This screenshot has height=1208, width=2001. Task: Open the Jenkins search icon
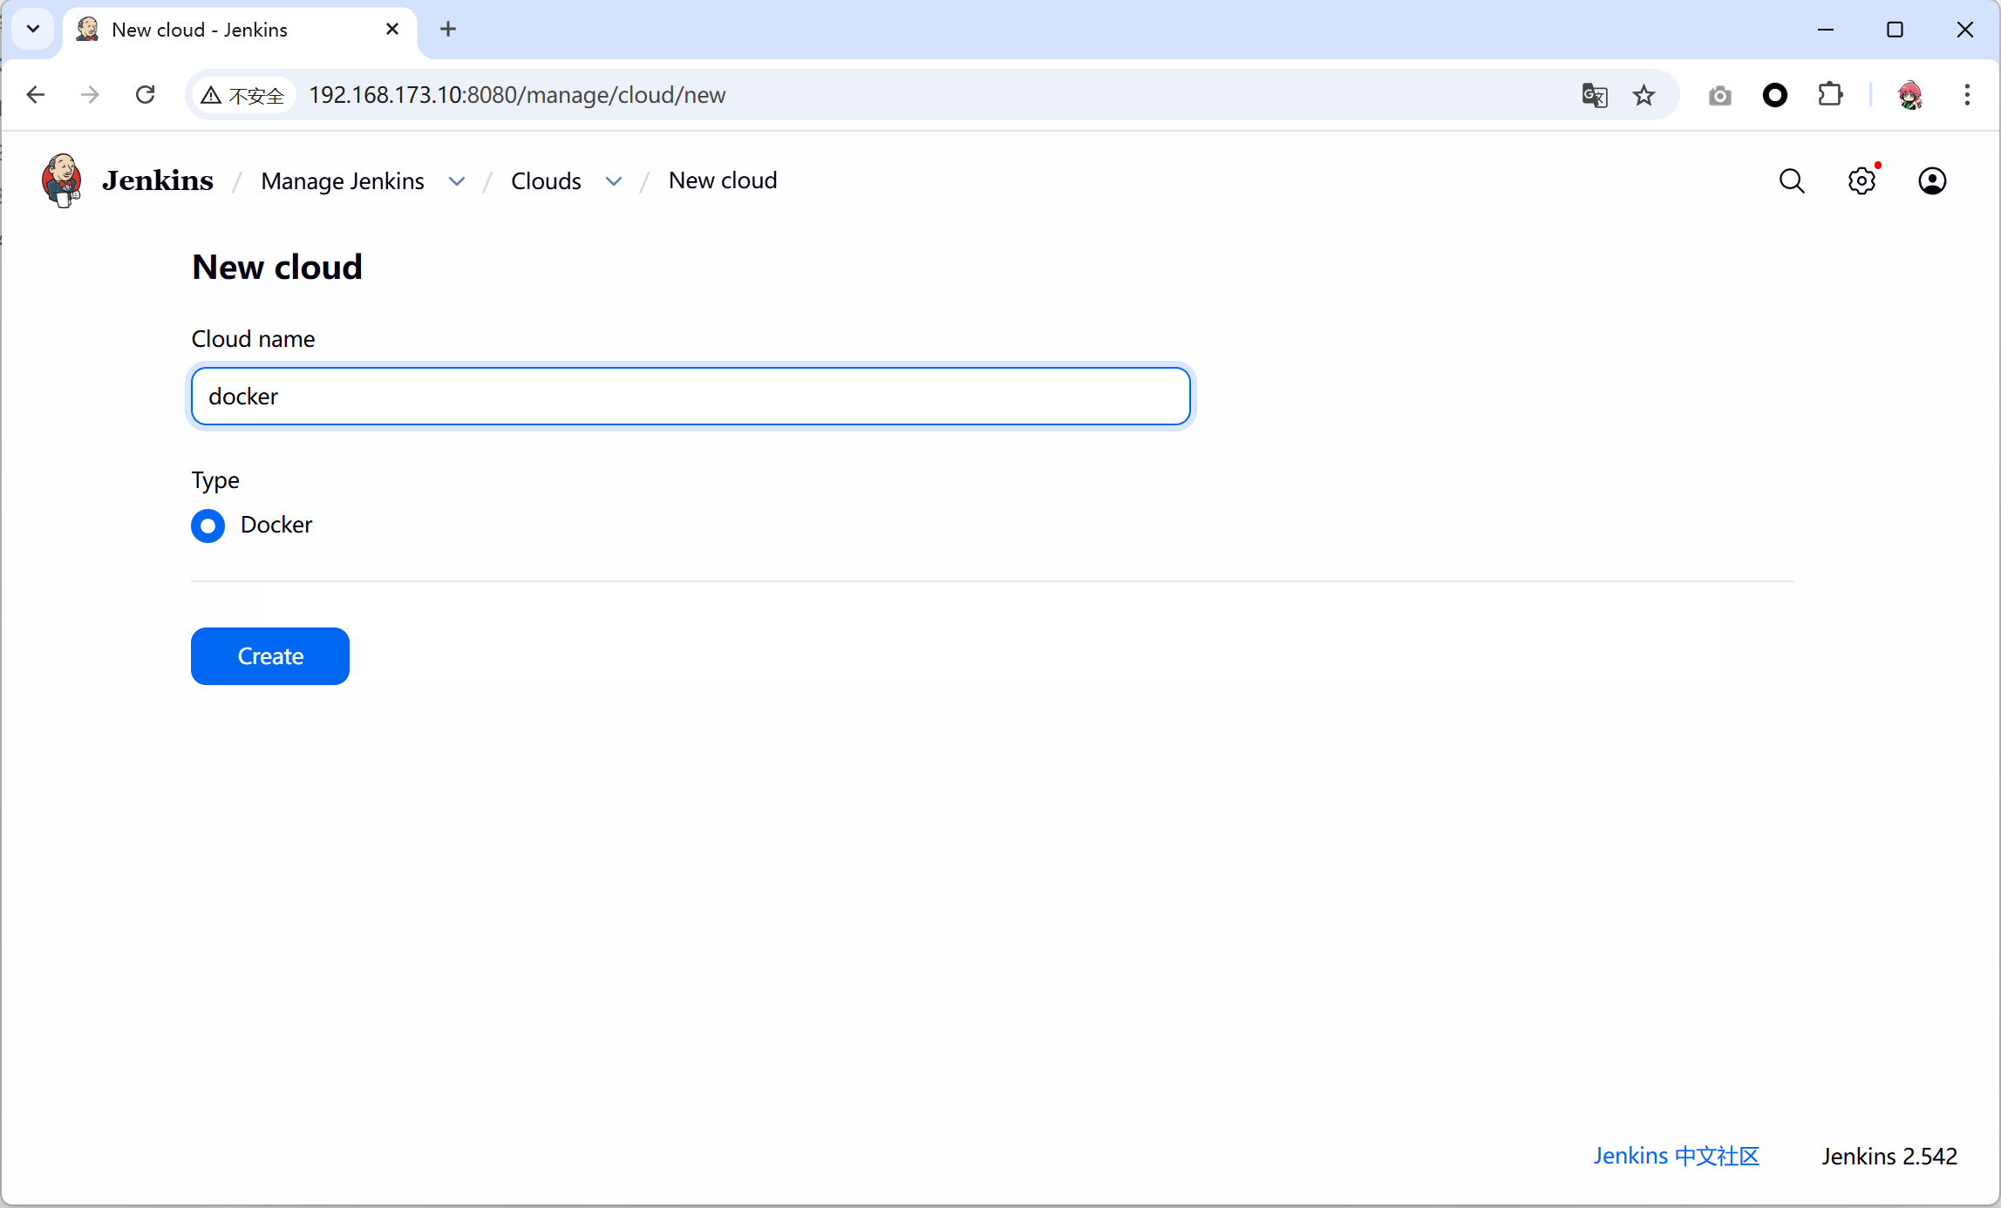pos(1792,181)
